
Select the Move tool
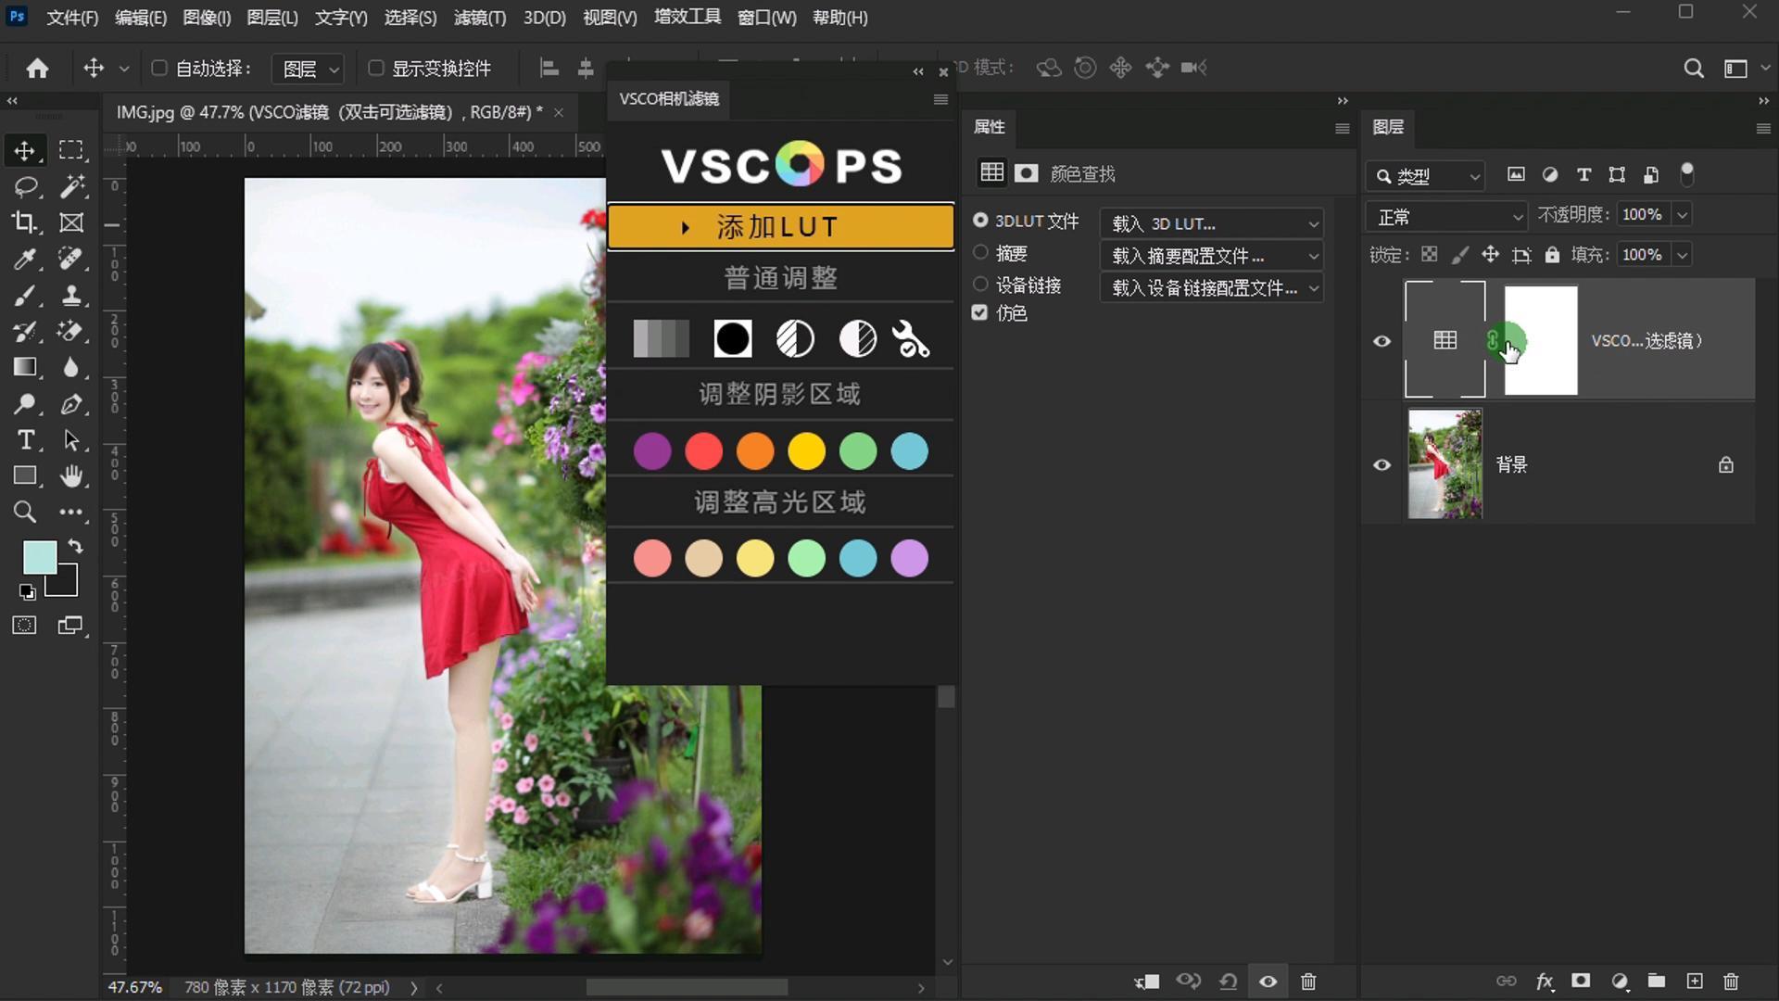[25, 150]
